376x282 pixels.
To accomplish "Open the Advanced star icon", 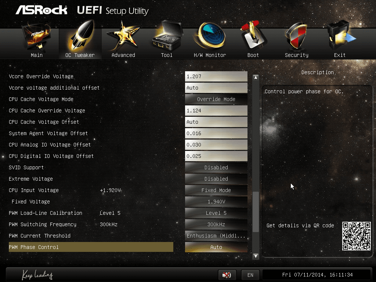I will pyautogui.click(x=123, y=36).
